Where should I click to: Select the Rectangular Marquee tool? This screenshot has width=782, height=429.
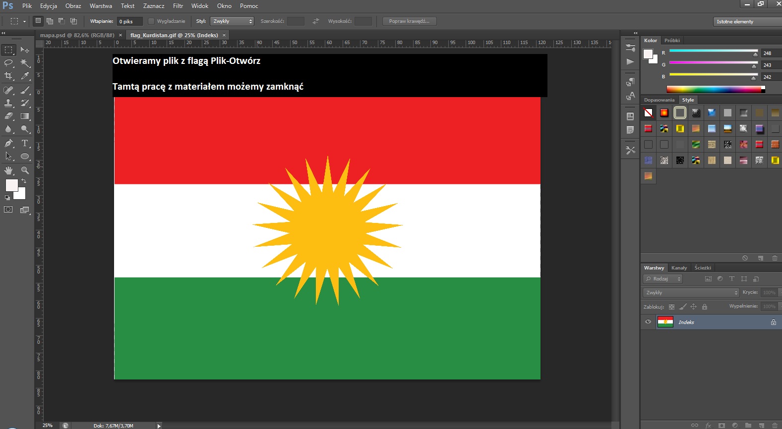(9, 50)
